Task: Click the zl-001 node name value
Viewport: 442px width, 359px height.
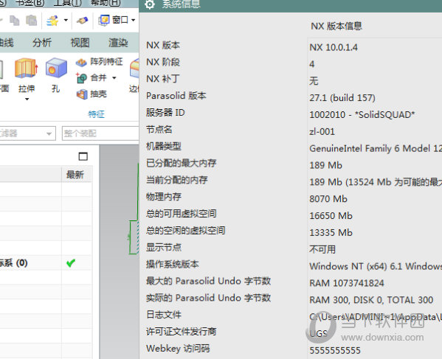Action: point(322,131)
